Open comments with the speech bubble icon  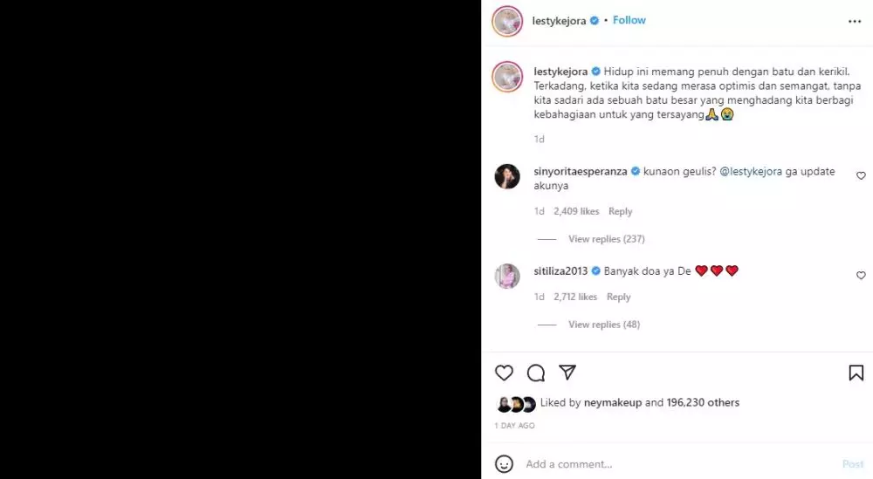pos(536,373)
